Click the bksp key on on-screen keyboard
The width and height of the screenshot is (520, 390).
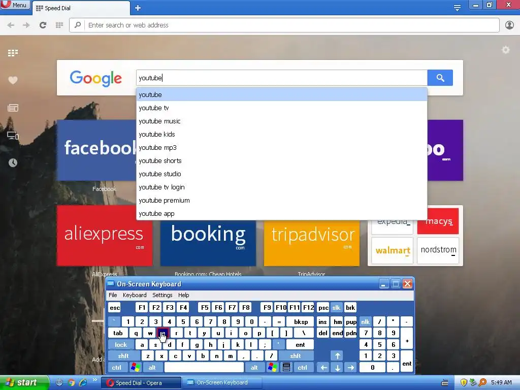tap(301, 321)
